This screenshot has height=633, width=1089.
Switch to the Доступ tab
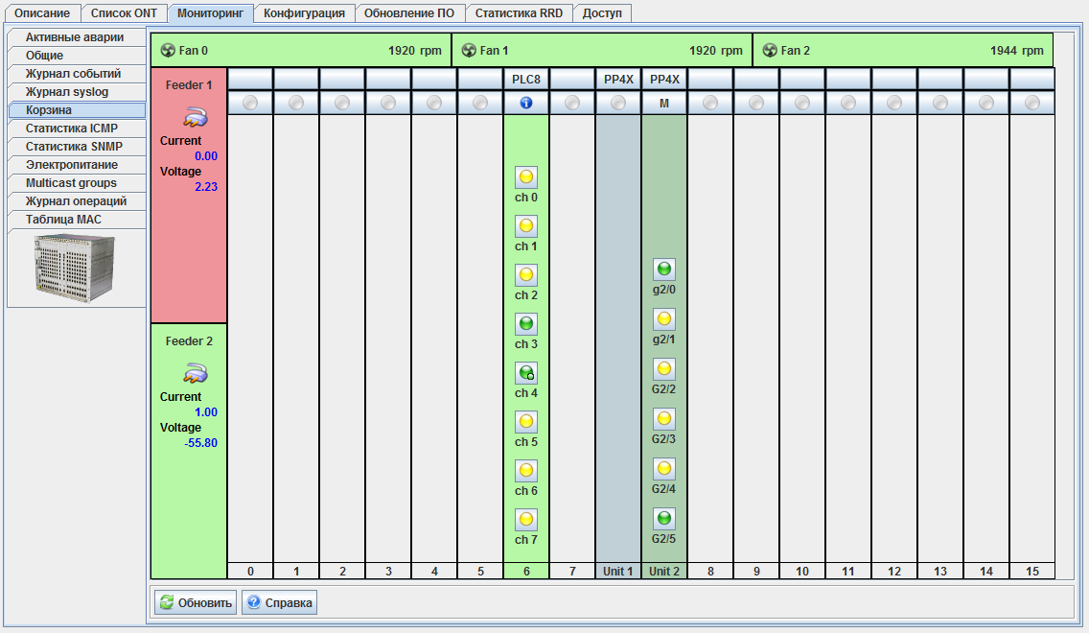[602, 13]
